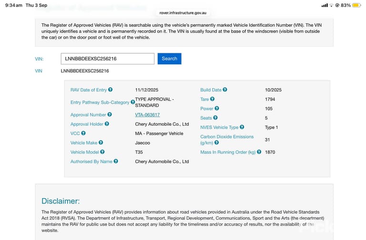The height and width of the screenshot is (240, 366).
Task: Tap the 9:34 am clock in status bar
Action: click(13, 5)
